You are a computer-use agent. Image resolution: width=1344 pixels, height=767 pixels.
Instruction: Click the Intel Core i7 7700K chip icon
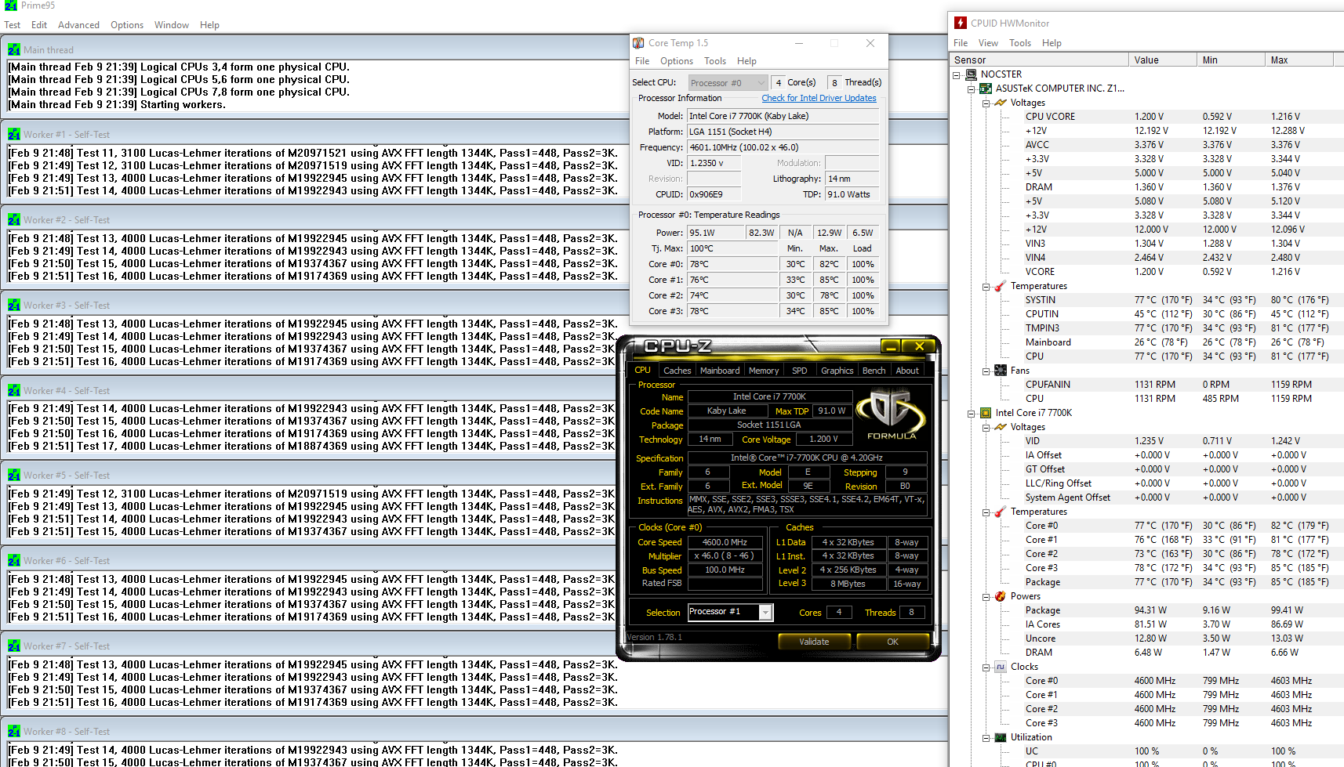tap(986, 413)
